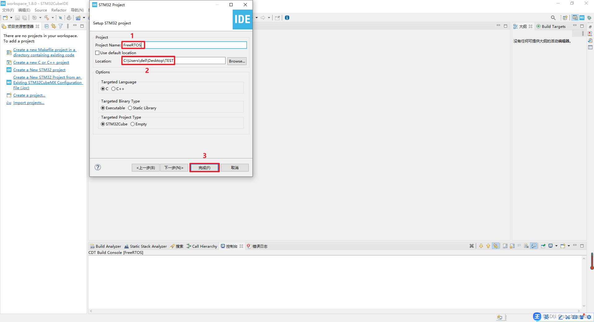Switch to the Debug perspective bug icon

click(x=589, y=18)
